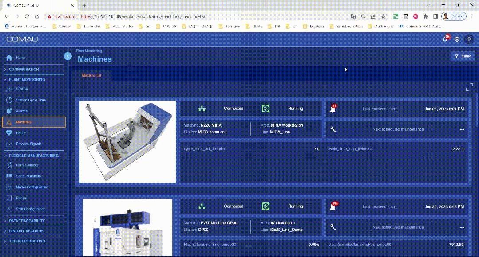Collapse the Plant Monitoring section

pyautogui.click(x=27, y=79)
